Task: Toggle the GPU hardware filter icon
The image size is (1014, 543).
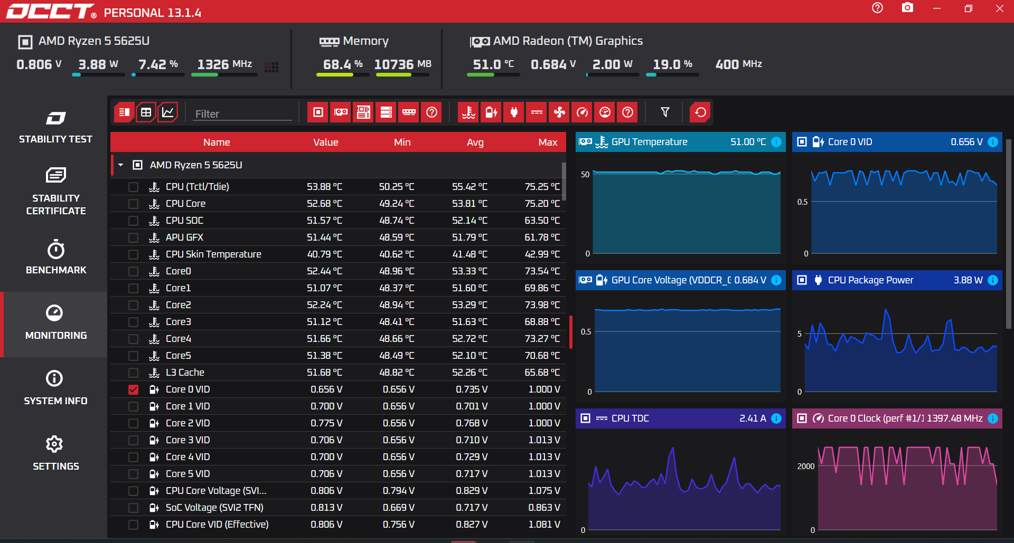Action: (x=341, y=112)
